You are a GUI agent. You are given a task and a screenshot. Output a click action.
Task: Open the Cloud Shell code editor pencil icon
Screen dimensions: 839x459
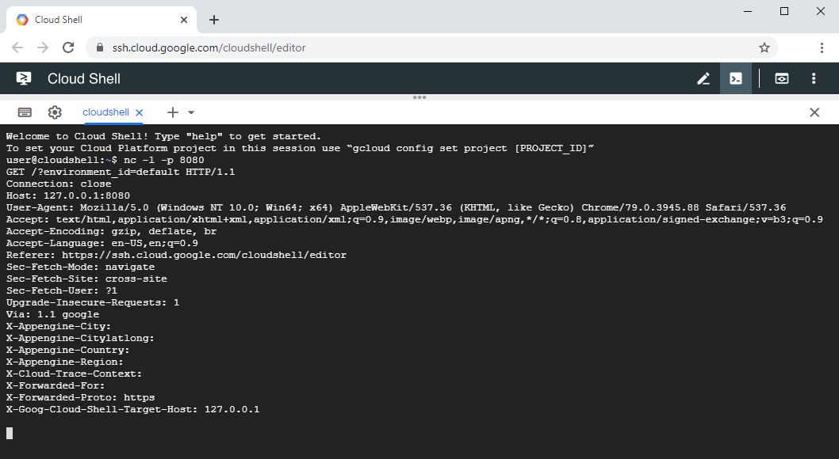[703, 78]
